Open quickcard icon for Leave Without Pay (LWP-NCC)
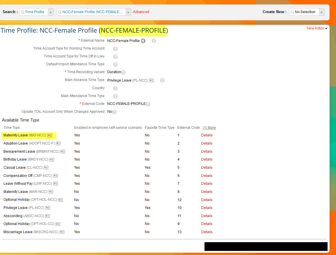 (x=56, y=184)
